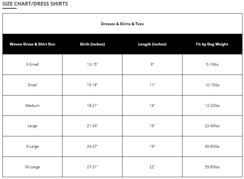Click the 22-40lbs weight cell
The image size is (244, 179).
pyautogui.click(x=212, y=126)
